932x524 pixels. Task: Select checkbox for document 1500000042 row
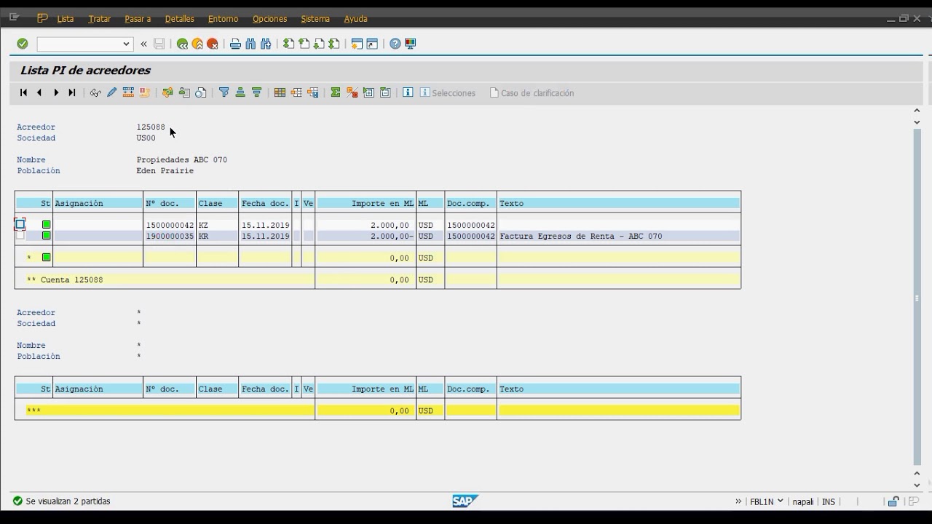[20, 224]
